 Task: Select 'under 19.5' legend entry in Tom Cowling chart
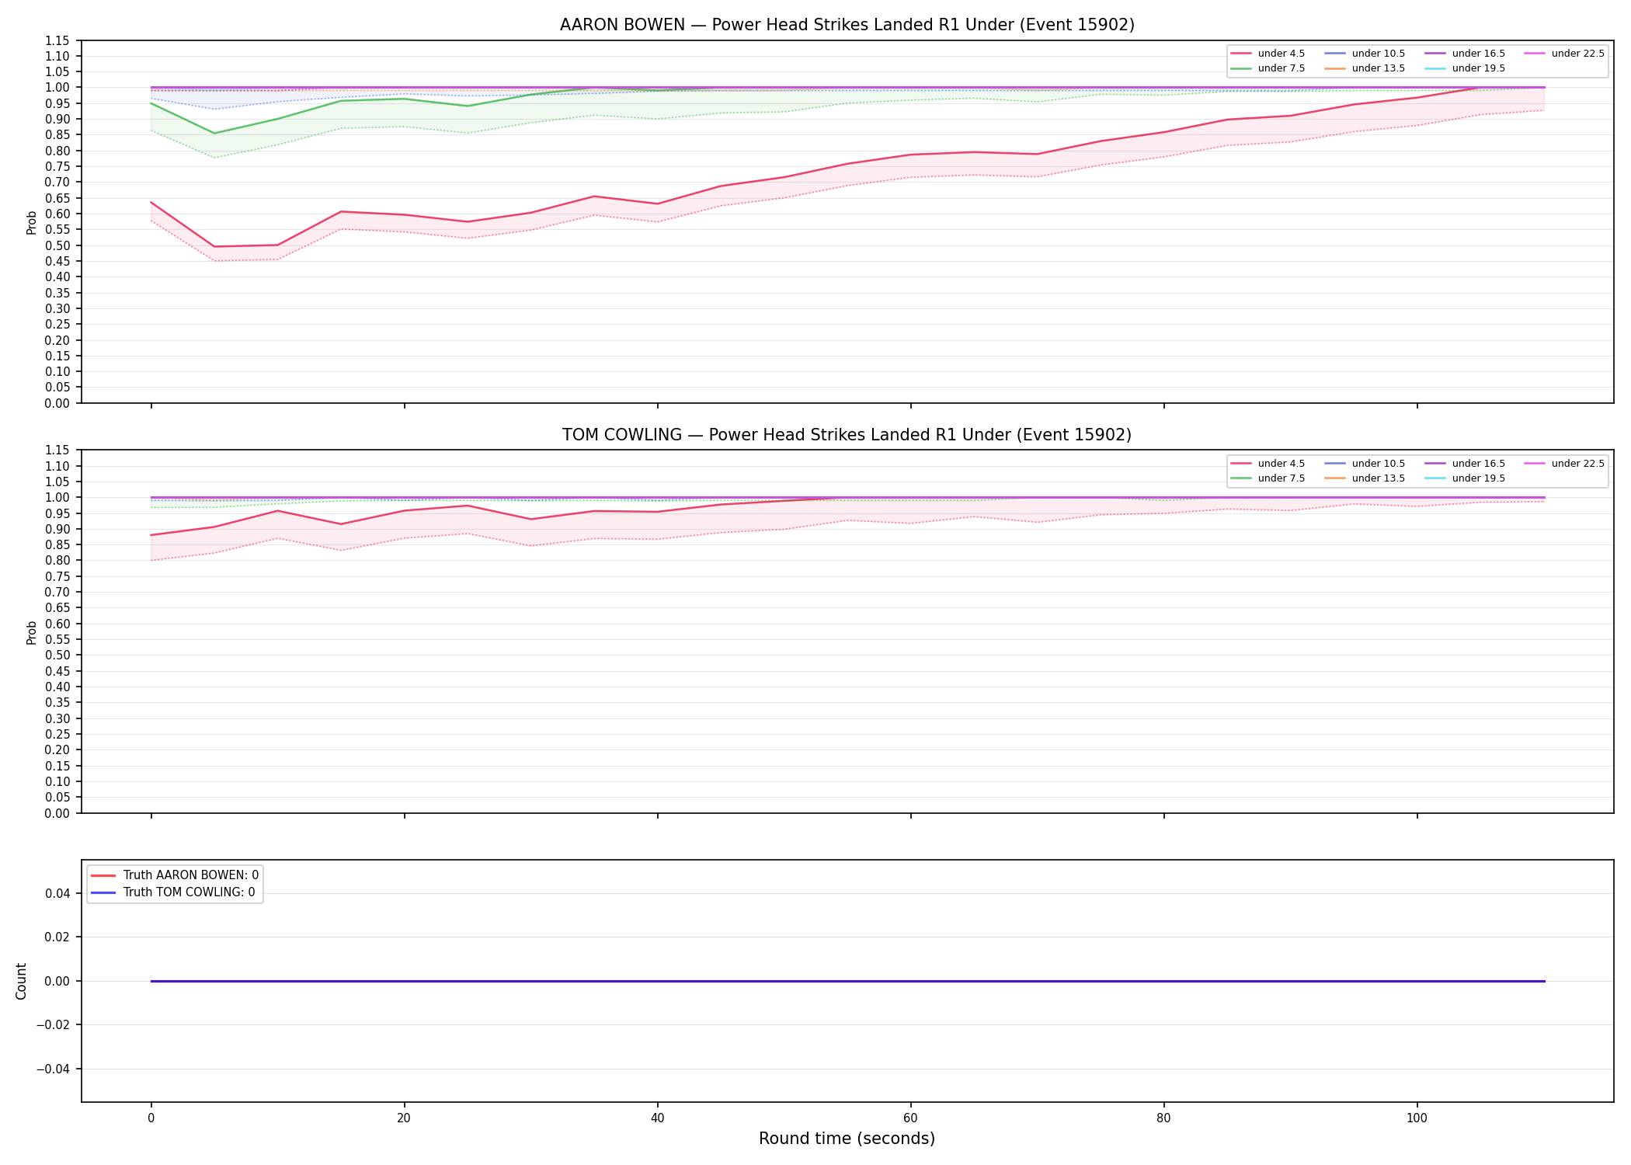pyautogui.click(x=1465, y=478)
